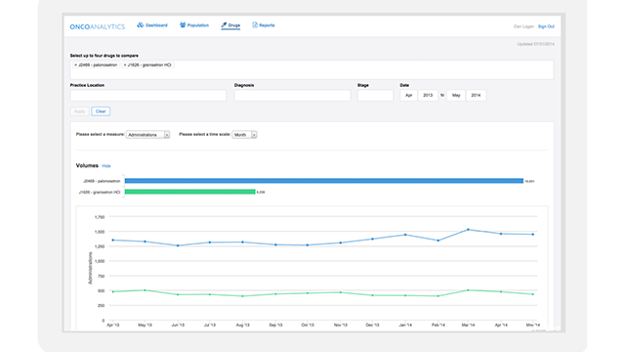This screenshot has width=625, height=352.
Task: Click the green granisetron volume bar
Action: (189, 192)
